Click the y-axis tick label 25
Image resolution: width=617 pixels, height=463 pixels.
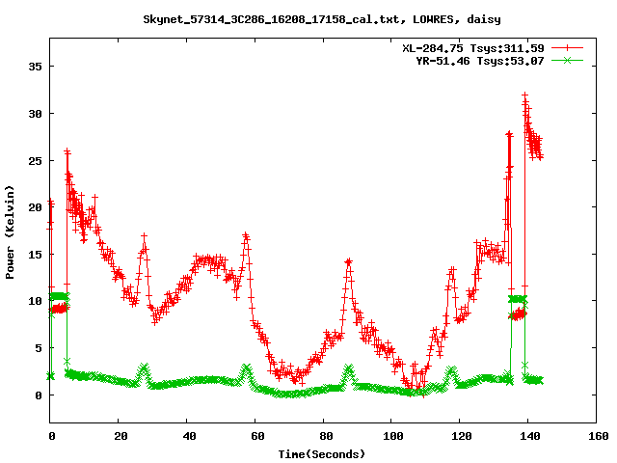click(x=35, y=161)
